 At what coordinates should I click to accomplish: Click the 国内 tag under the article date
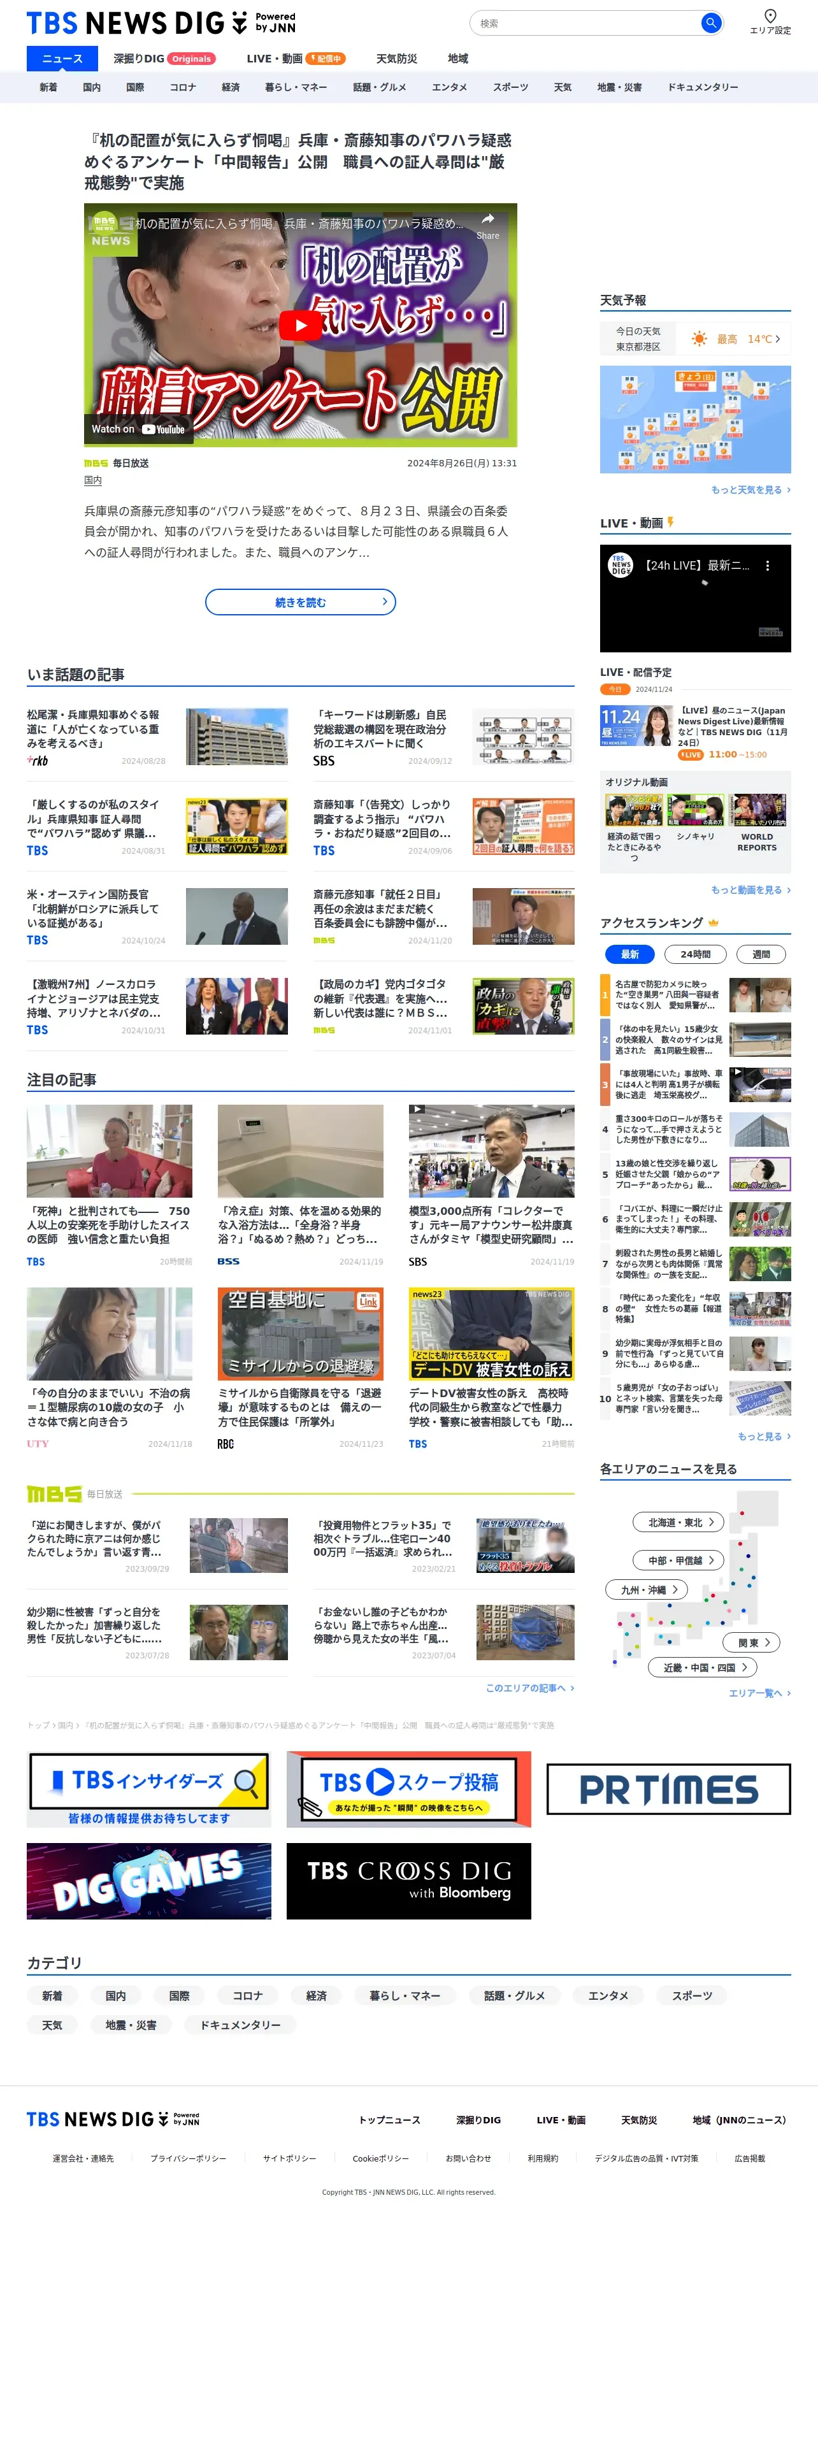click(x=92, y=481)
